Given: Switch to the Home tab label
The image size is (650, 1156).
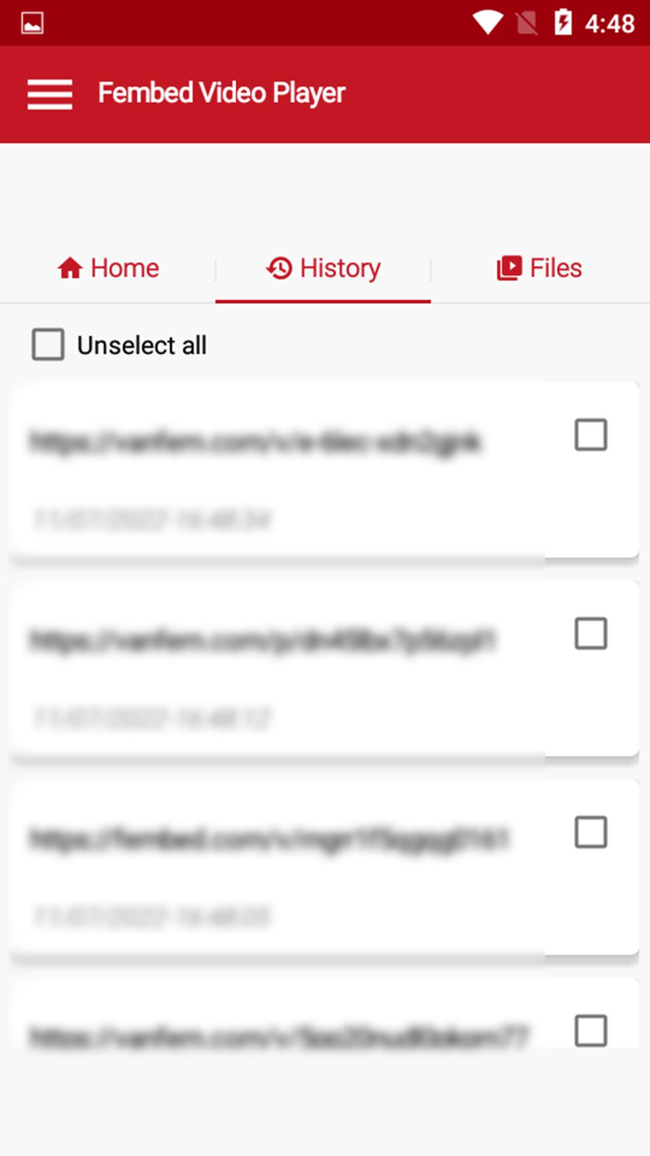Looking at the screenshot, I should click(125, 268).
